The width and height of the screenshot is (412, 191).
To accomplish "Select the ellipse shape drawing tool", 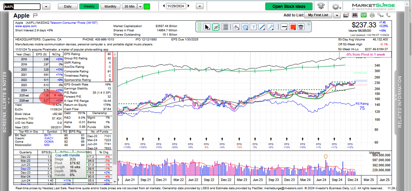I will tap(245, 27).
